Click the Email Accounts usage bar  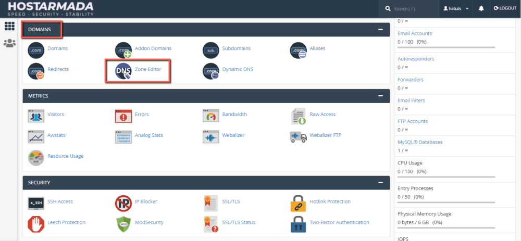click(x=446, y=47)
